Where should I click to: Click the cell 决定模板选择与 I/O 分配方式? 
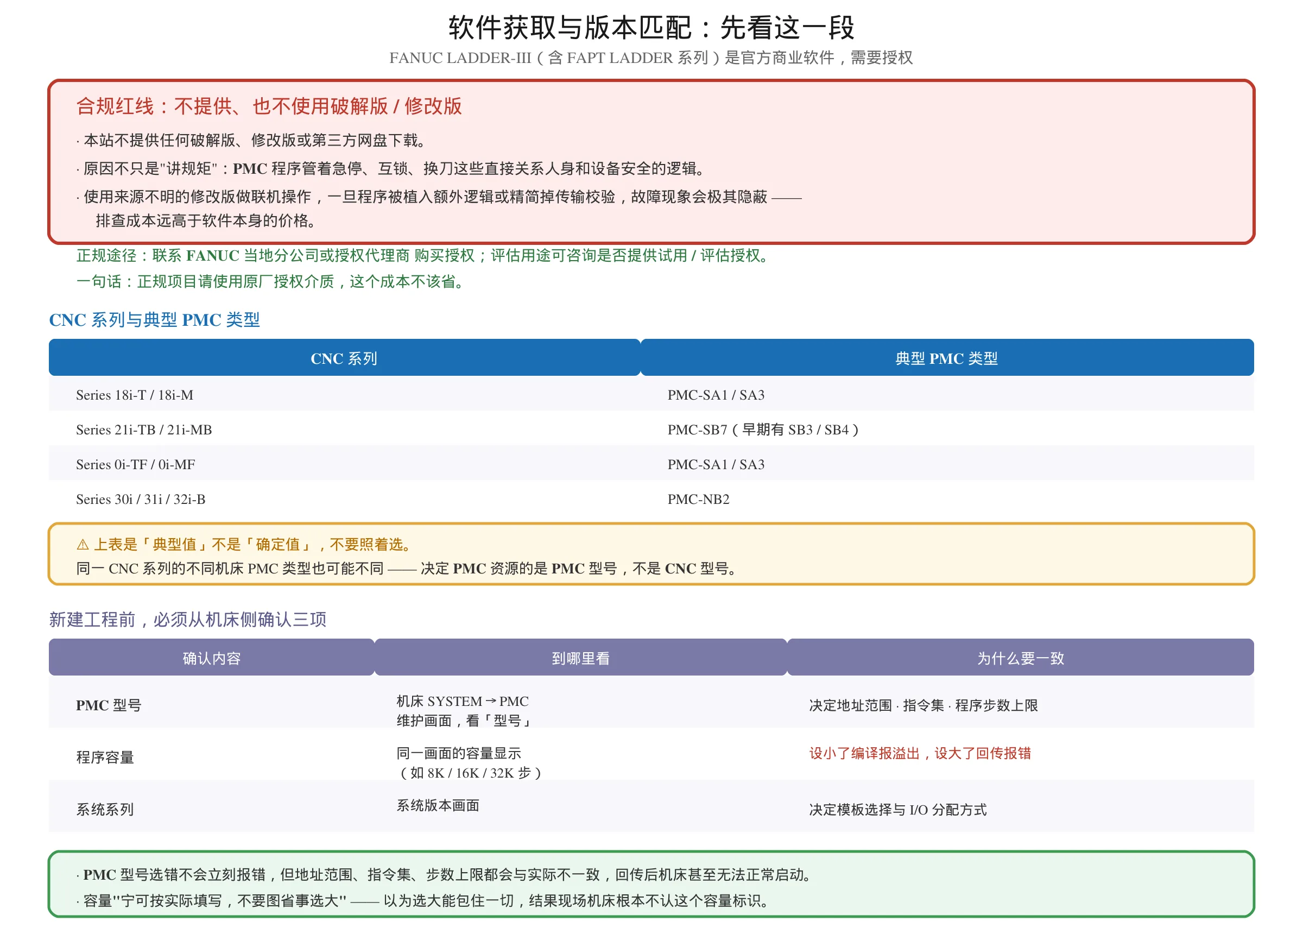898,810
